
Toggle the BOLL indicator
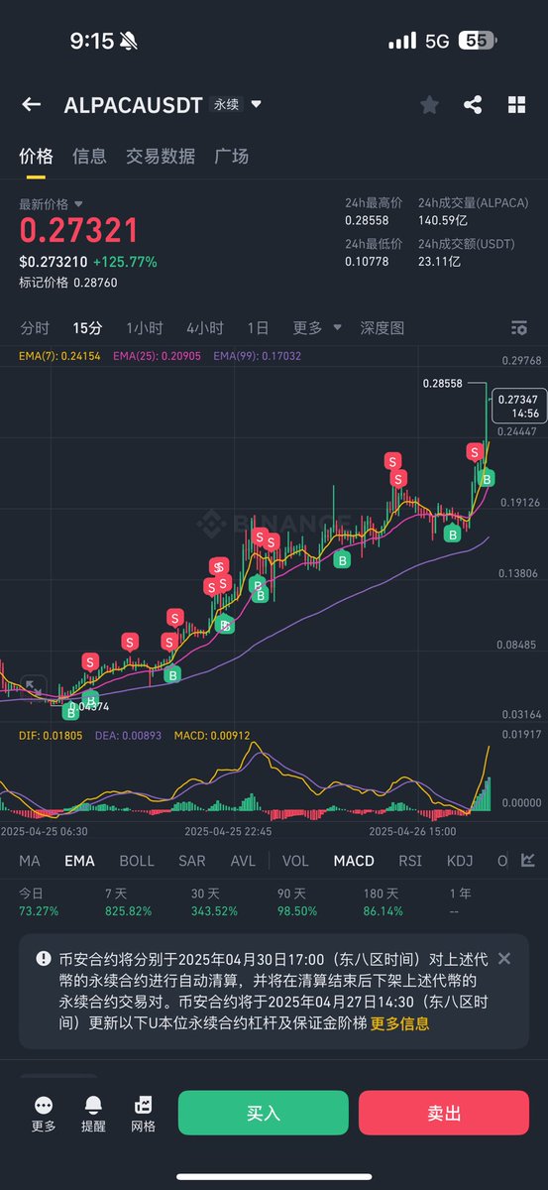tap(137, 861)
